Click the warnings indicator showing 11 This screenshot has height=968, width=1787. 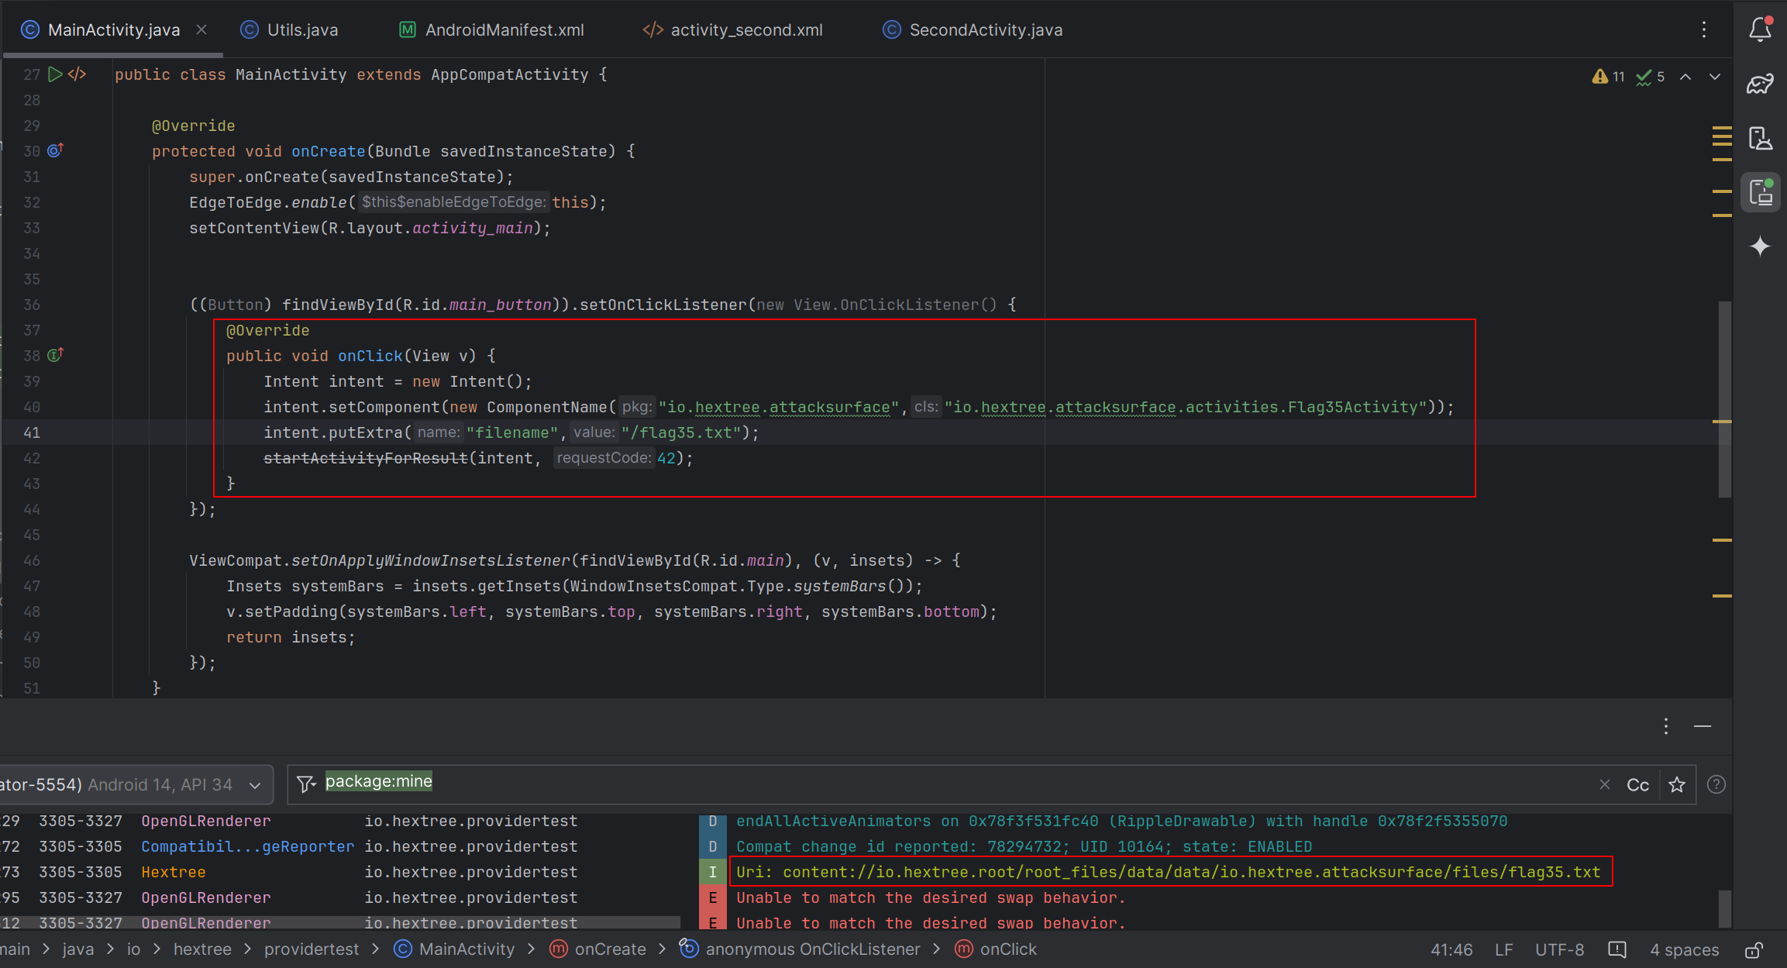click(x=1609, y=77)
